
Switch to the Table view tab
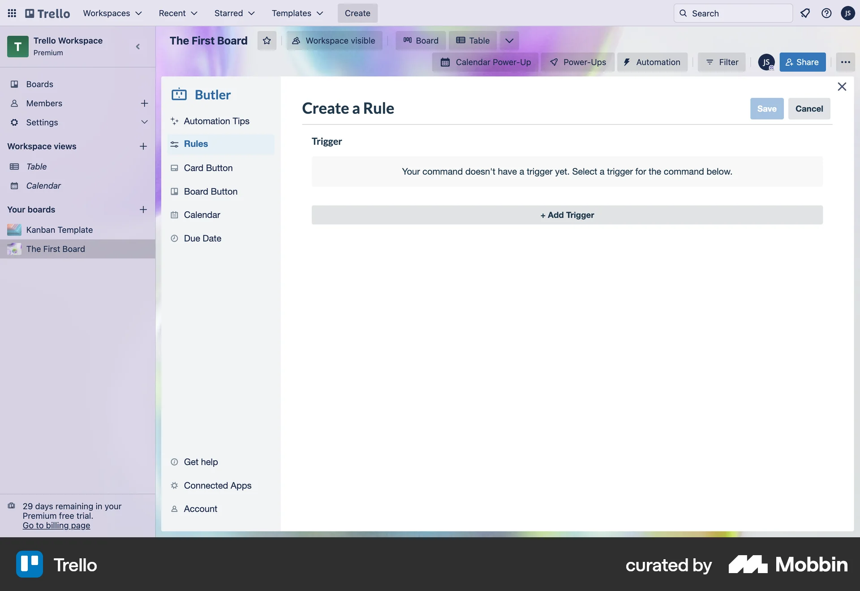click(x=472, y=40)
